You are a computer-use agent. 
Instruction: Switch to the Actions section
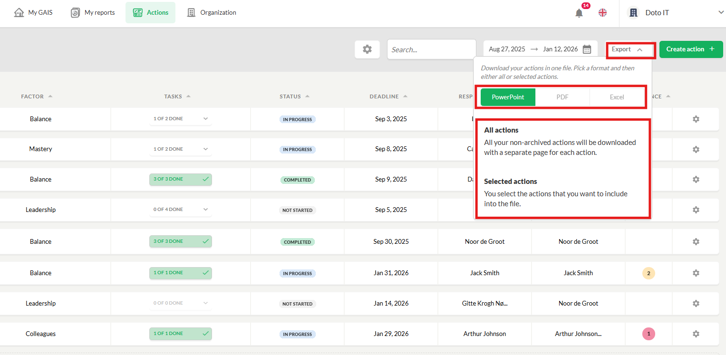[150, 13]
